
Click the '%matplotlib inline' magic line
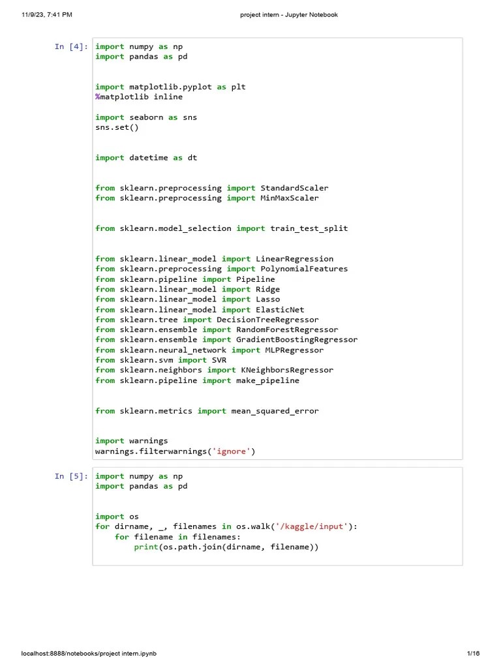pyautogui.click(x=139, y=97)
